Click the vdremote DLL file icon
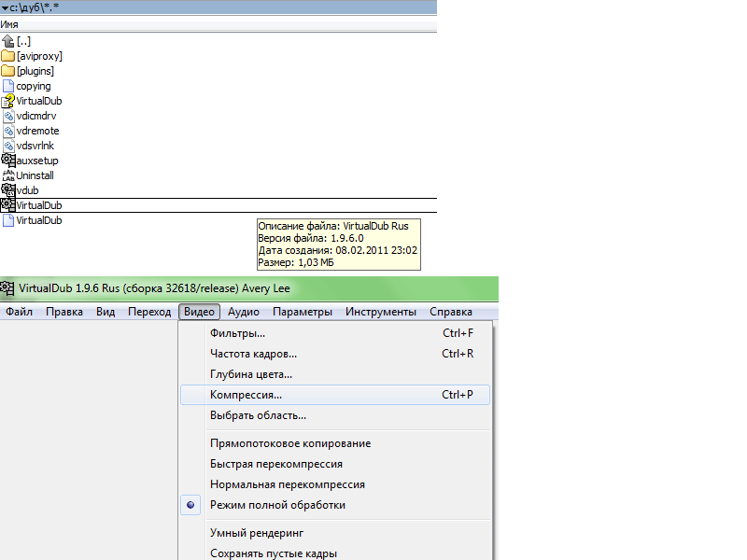 tap(8, 131)
